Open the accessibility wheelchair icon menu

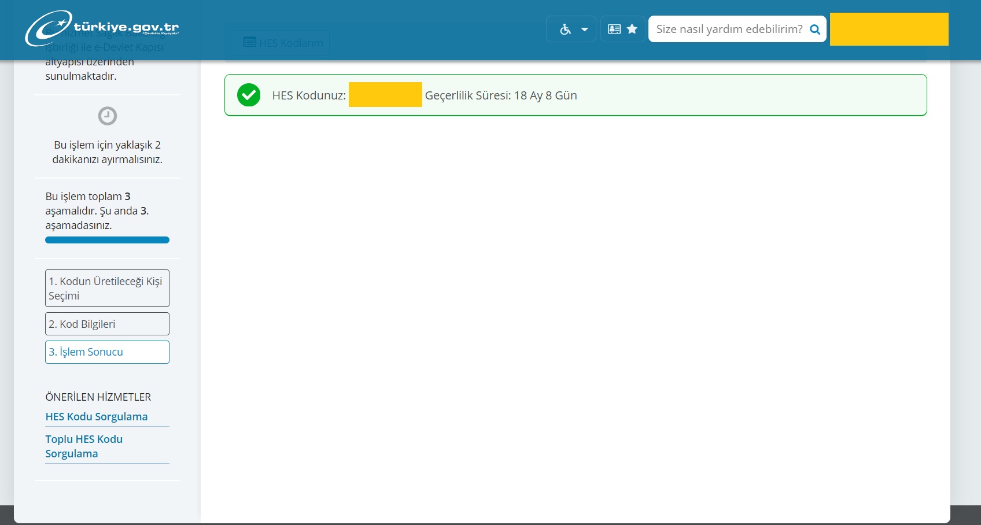(565, 29)
